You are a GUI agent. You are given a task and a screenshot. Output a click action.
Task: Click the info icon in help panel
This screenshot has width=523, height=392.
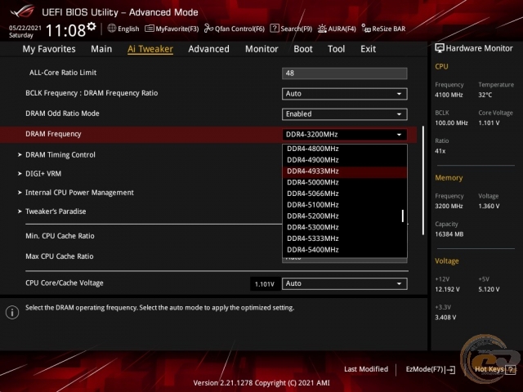click(x=12, y=312)
